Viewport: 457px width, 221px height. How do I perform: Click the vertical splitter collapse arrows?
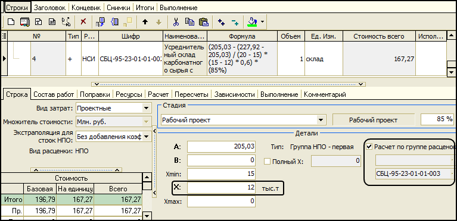click(x=154, y=162)
